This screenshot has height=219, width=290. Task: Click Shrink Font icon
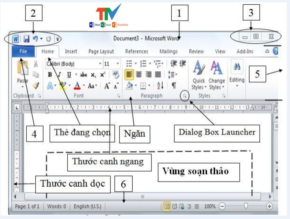pos(116,86)
